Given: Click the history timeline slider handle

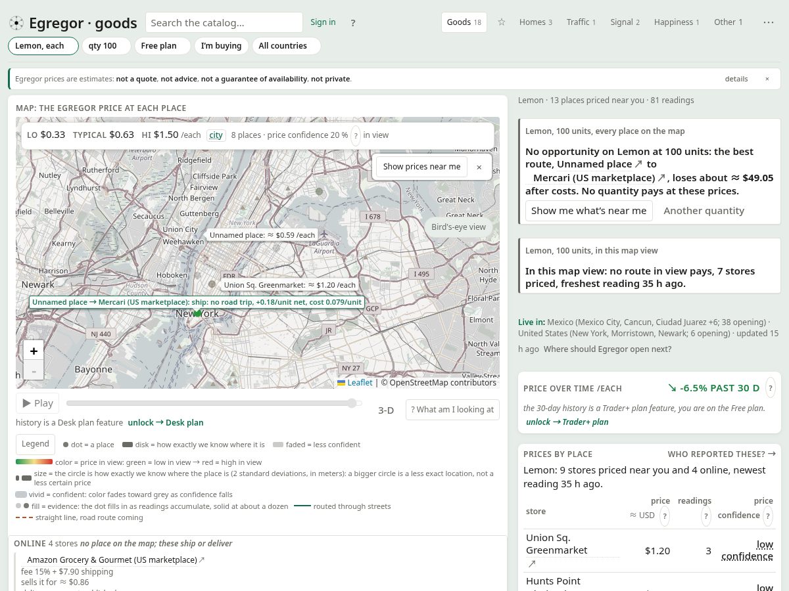Looking at the screenshot, I should point(352,403).
